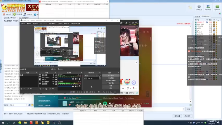
Task: Click Start Virtual Camera button in OBS
Action: click(x=111, y=81)
